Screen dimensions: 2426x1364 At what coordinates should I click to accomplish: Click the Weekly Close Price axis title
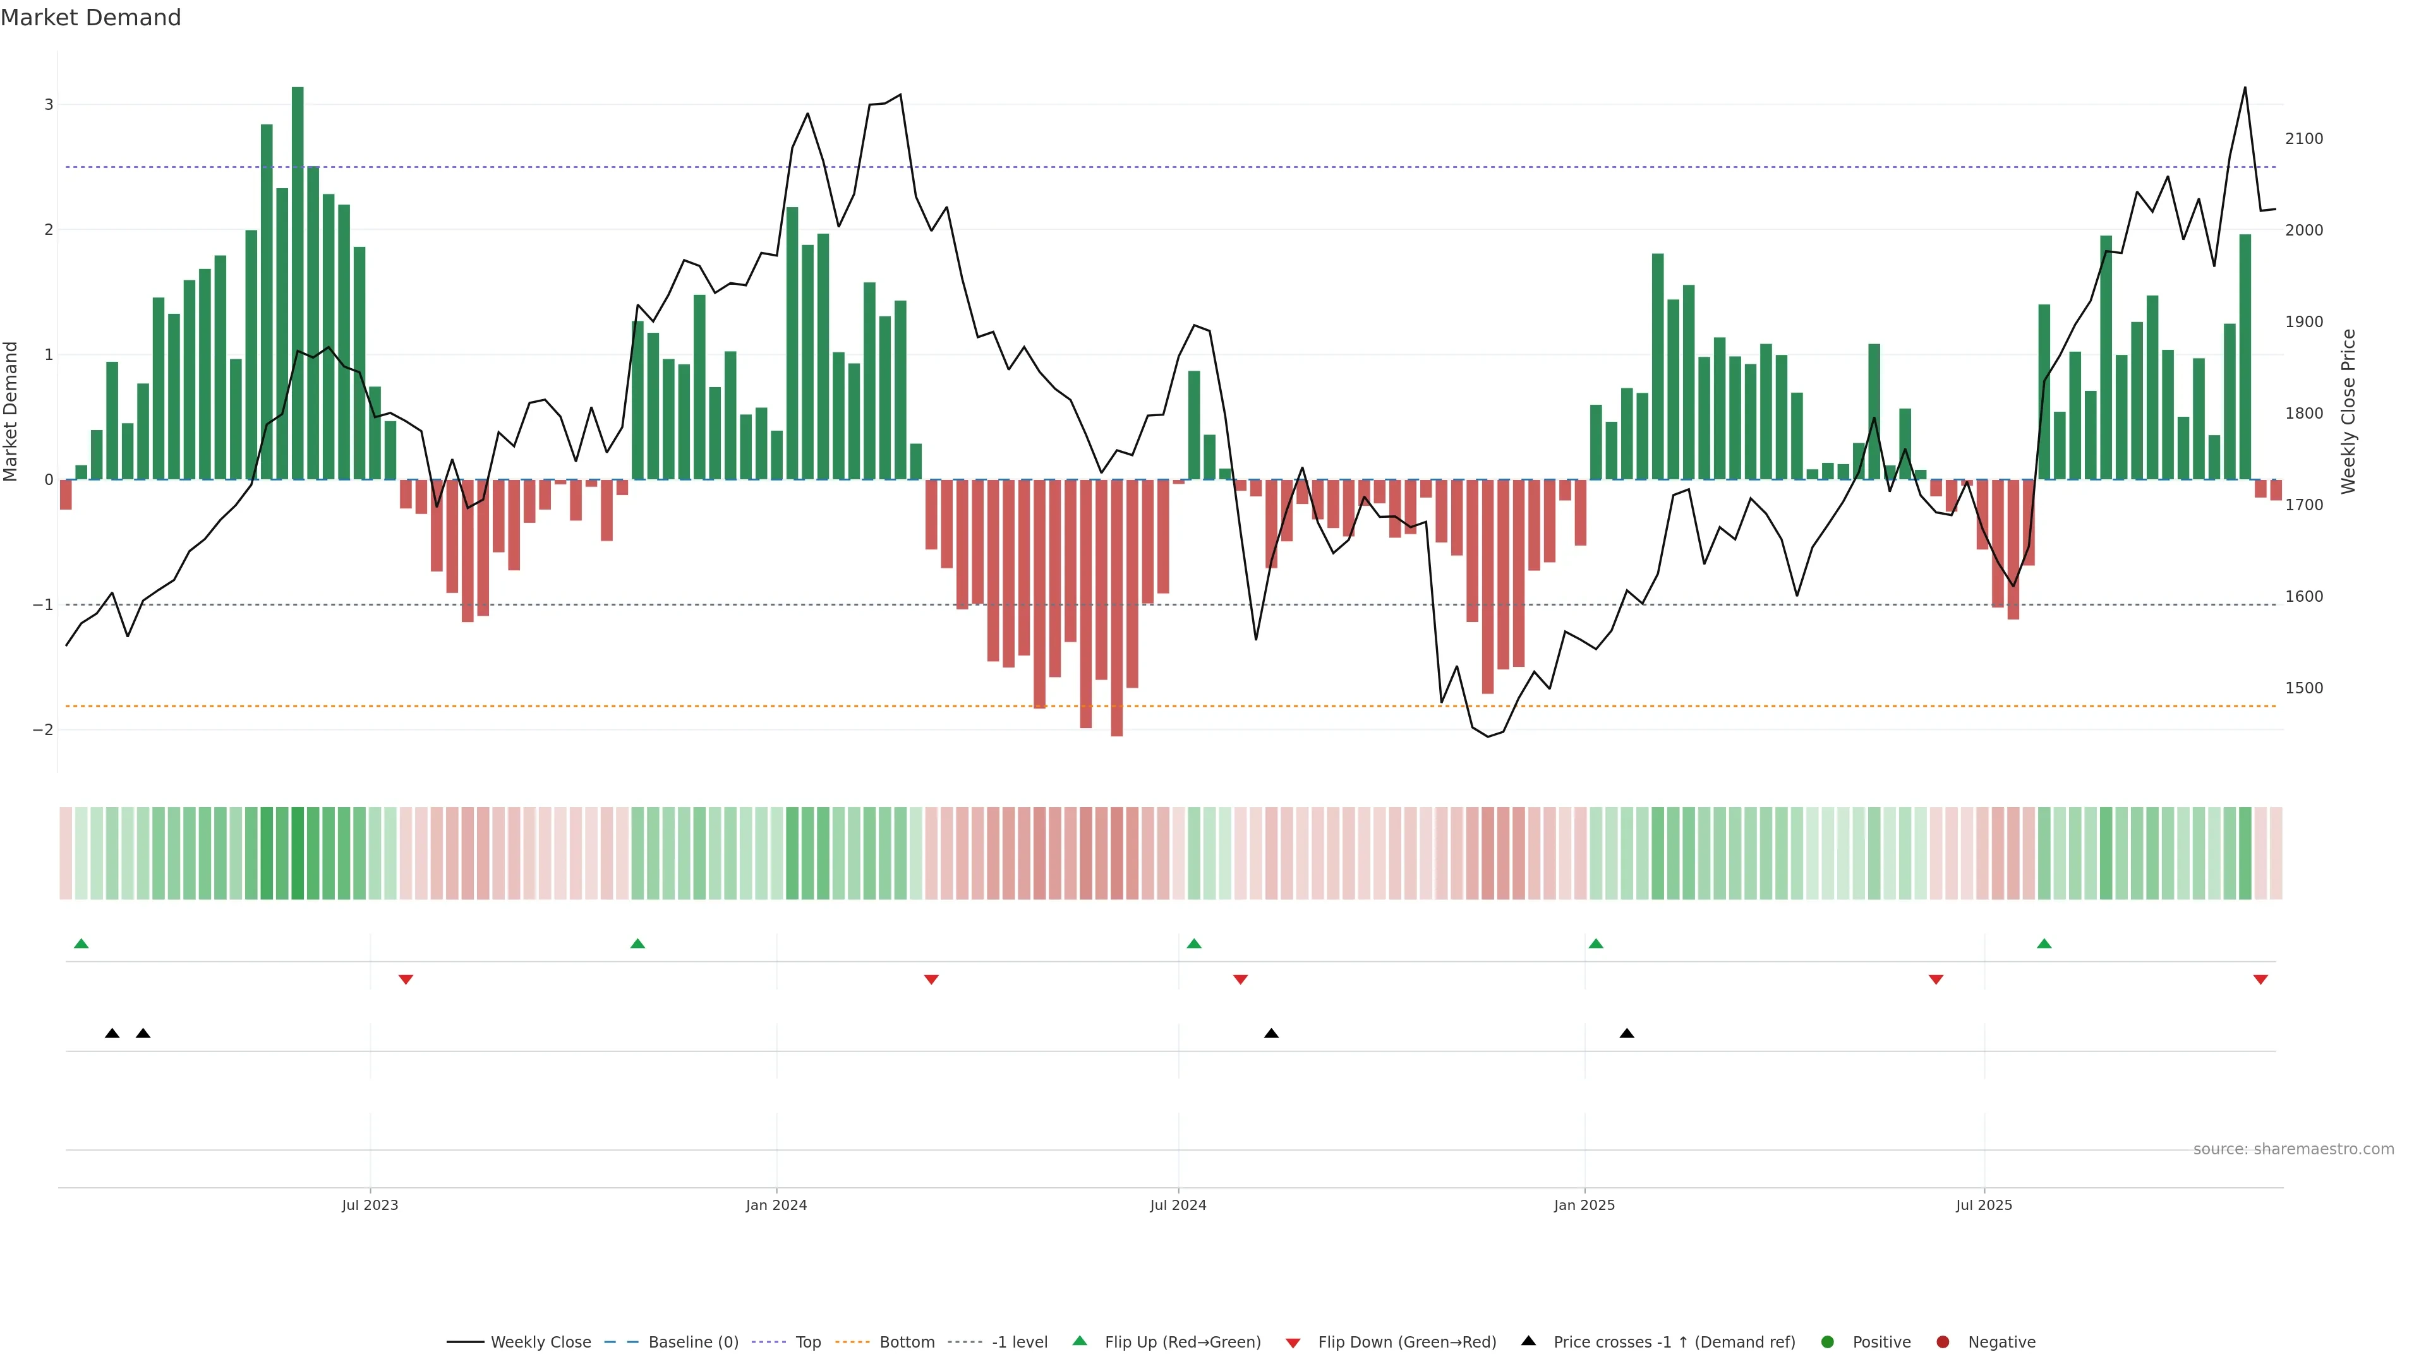2349,411
